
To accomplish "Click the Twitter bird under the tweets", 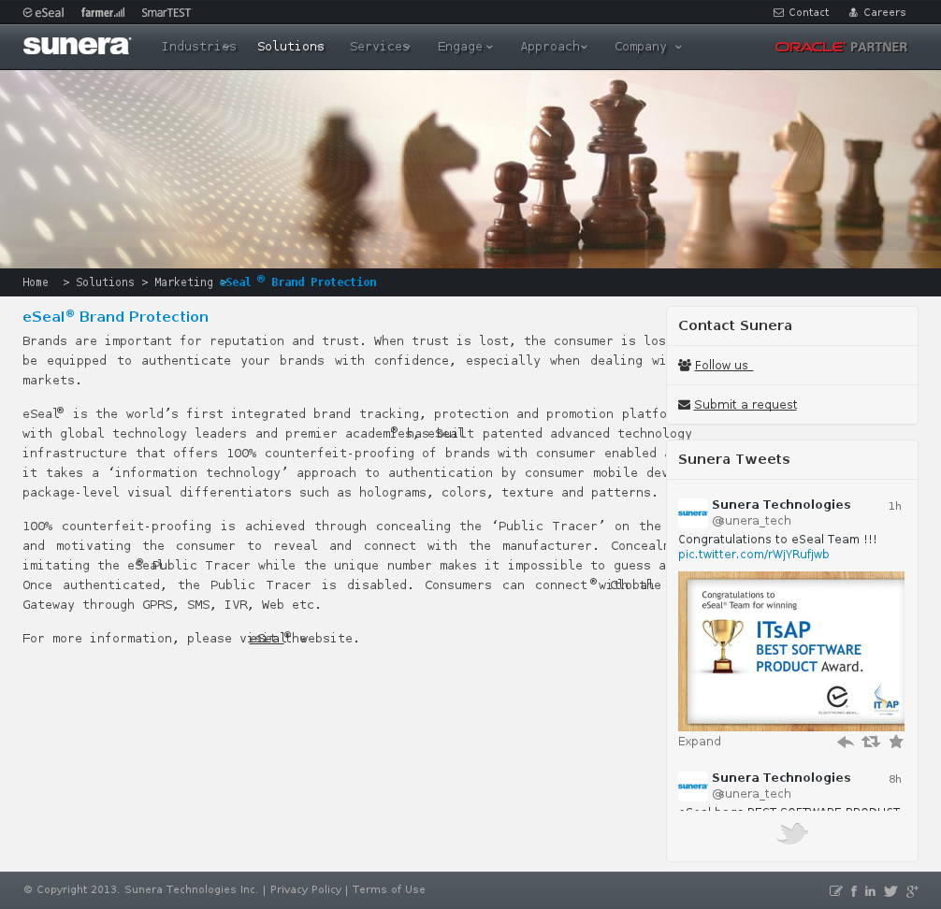I will click(x=792, y=833).
